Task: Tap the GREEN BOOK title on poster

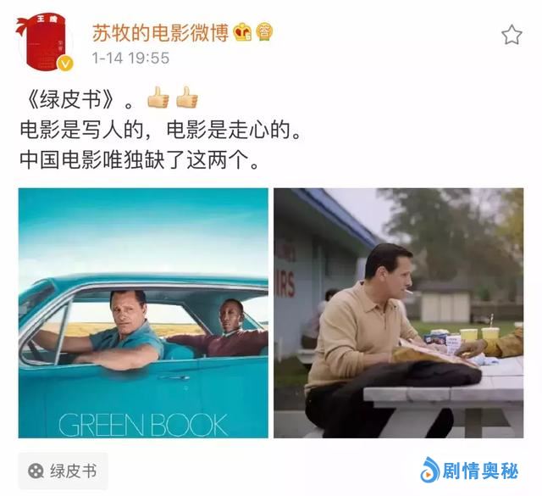Action: click(x=143, y=425)
